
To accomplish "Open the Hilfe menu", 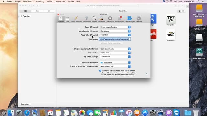I will (78, 1).
